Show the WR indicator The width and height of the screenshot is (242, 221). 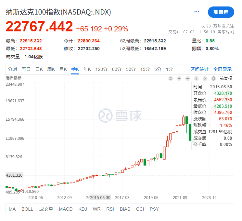tap(96, 209)
